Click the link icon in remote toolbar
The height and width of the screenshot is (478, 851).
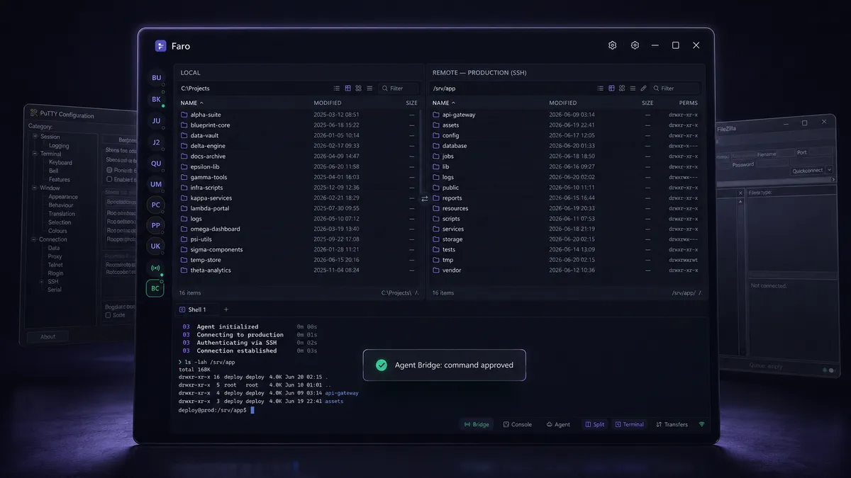[643, 89]
